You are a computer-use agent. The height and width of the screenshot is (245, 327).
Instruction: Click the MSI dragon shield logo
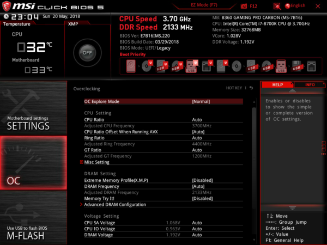(x=7, y=6)
